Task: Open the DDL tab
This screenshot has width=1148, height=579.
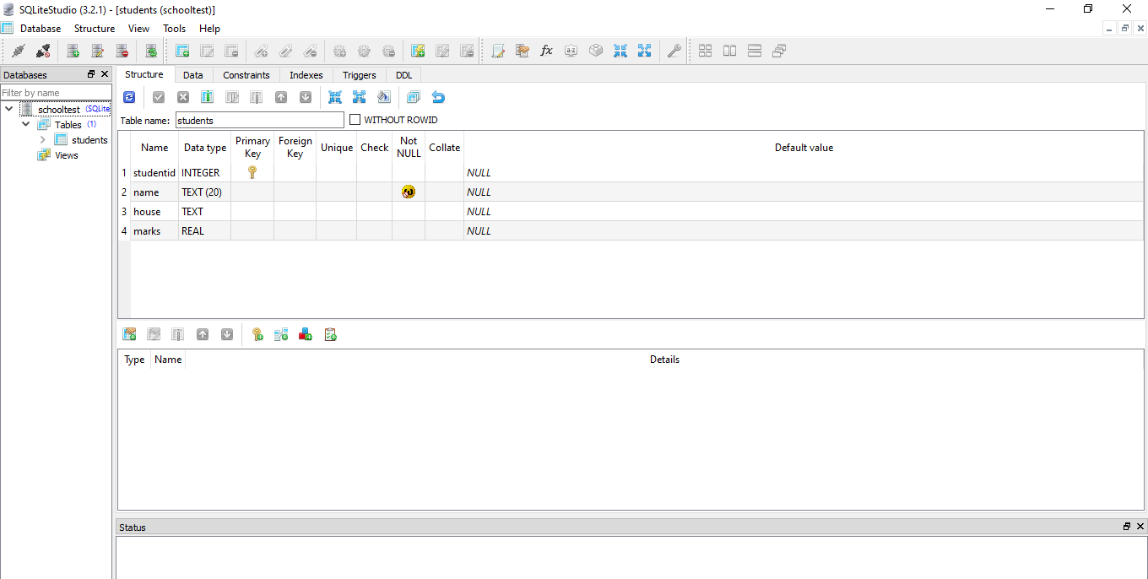Action: coord(403,74)
